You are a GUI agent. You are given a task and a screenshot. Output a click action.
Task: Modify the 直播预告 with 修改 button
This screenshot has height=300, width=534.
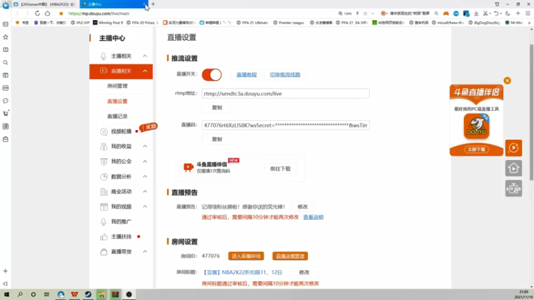point(302,207)
